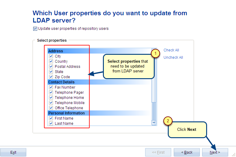Click the scrollbar down arrow in properties list
Screen dimensions: 236x157
pos(154,123)
